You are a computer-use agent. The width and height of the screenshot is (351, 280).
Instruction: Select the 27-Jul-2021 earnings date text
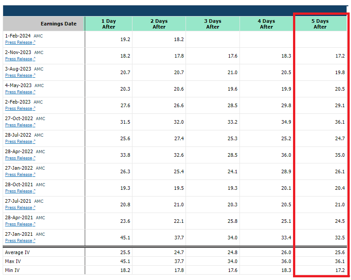click(x=18, y=201)
